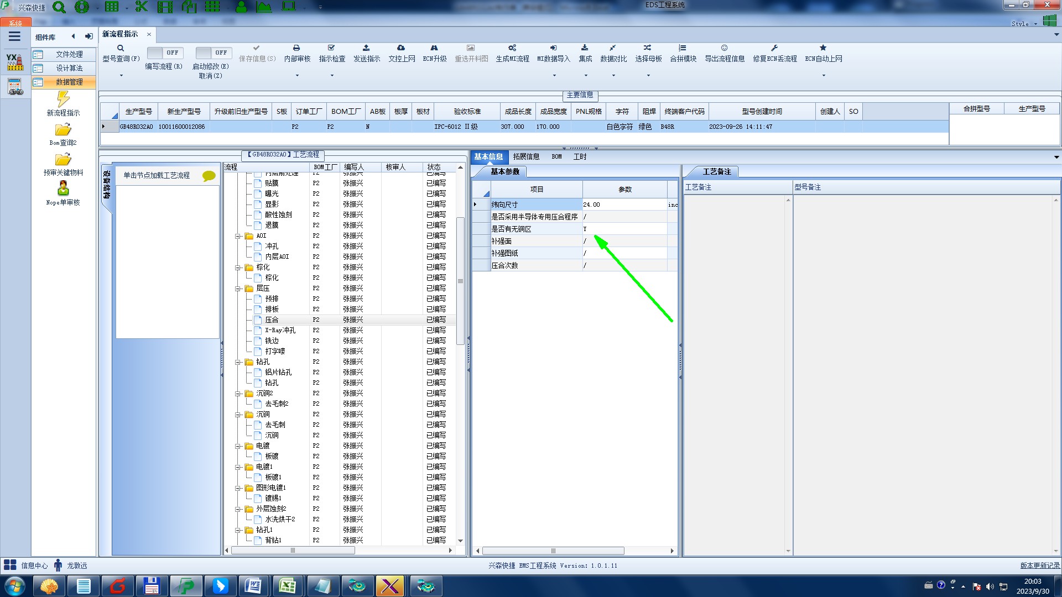Open dropdown arrow under MI数据导入

point(554,76)
